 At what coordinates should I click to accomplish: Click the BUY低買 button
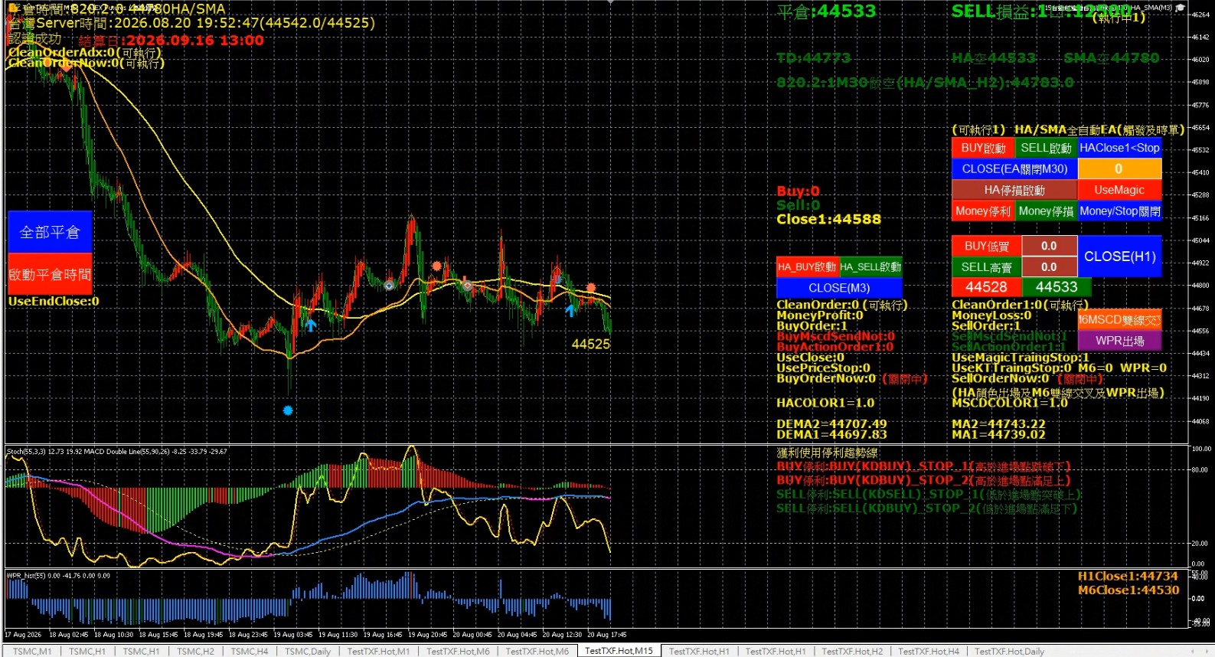pyautogui.click(x=986, y=246)
